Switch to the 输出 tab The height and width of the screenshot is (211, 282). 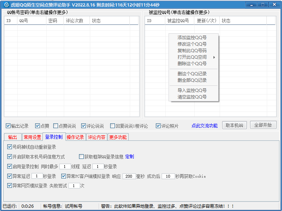(13, 137)
